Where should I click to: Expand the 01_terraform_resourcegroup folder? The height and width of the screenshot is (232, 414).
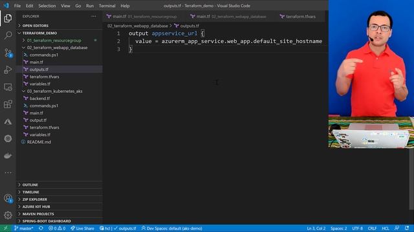(54, 40)
